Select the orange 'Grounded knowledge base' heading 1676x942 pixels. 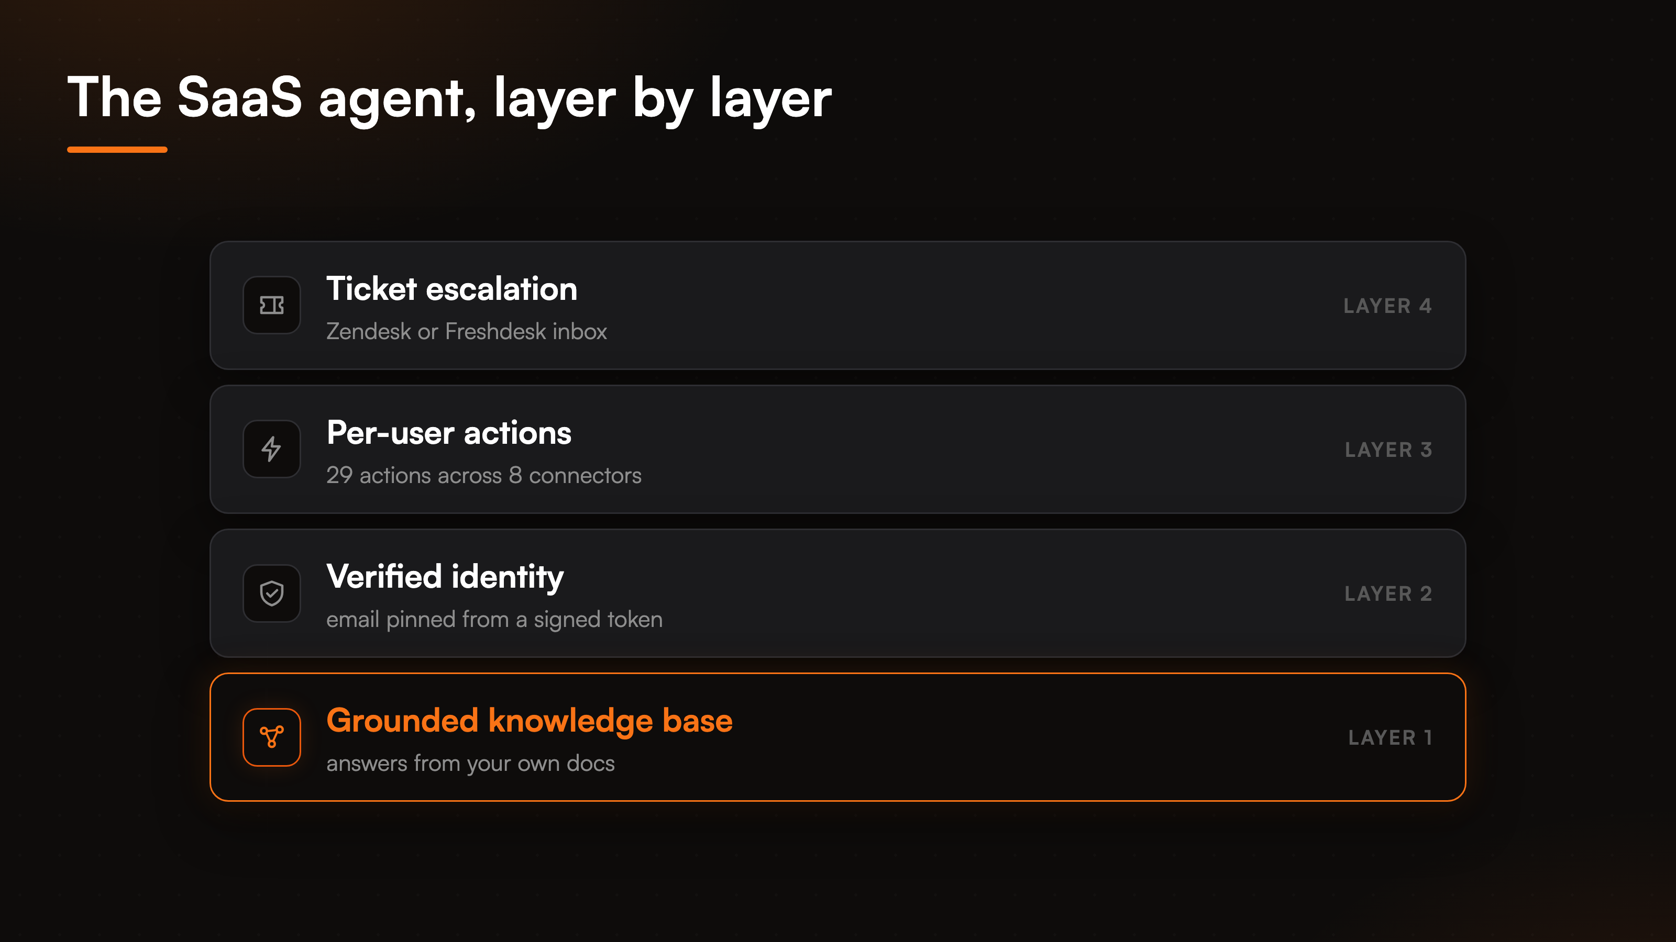pyautogui.click(x=530, y=721)
